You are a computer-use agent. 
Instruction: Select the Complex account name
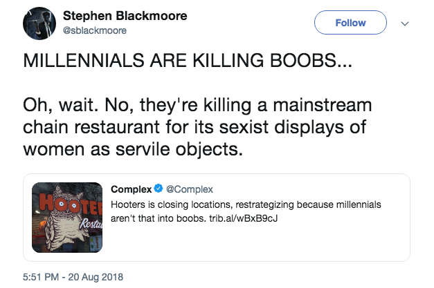tap(132, 190)
